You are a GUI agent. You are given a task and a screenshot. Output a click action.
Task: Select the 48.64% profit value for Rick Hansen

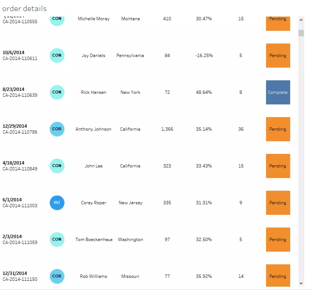[x=204, y=92]
